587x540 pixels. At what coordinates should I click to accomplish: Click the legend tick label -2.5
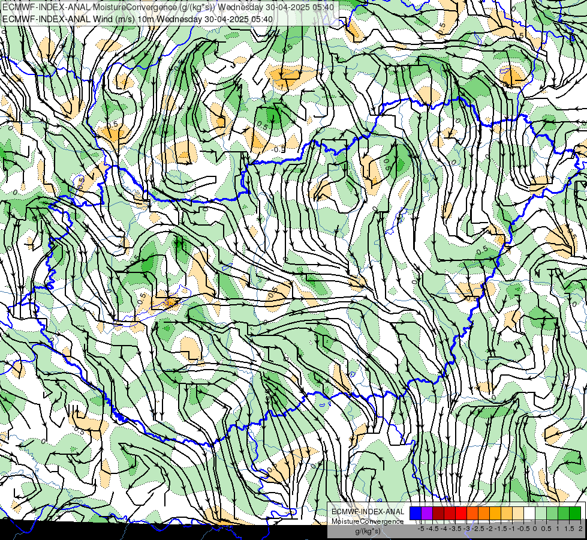[x=478, y=529]
